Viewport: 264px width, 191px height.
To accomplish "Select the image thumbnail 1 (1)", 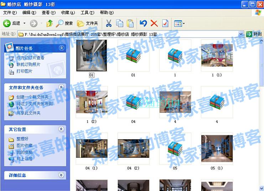I will pos(217,55).
